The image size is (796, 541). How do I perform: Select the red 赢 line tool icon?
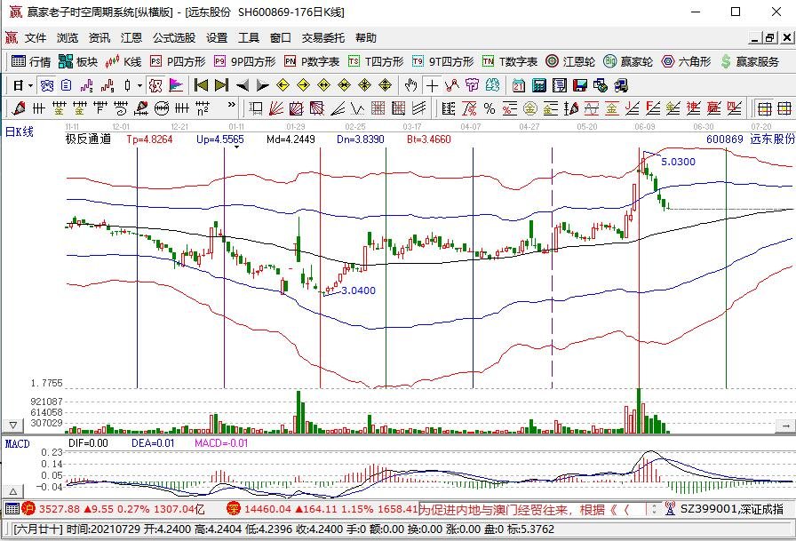coord(713,108)
